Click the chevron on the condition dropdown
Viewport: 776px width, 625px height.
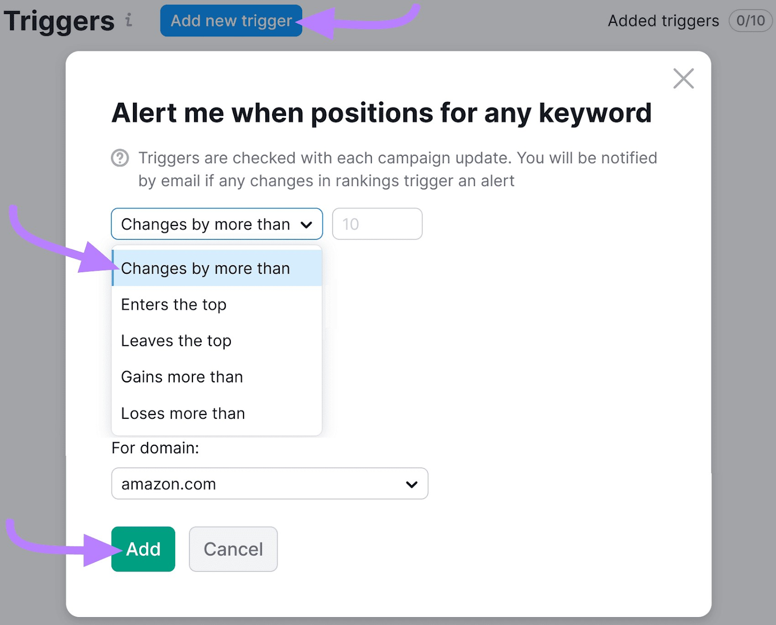pos(307,224)
